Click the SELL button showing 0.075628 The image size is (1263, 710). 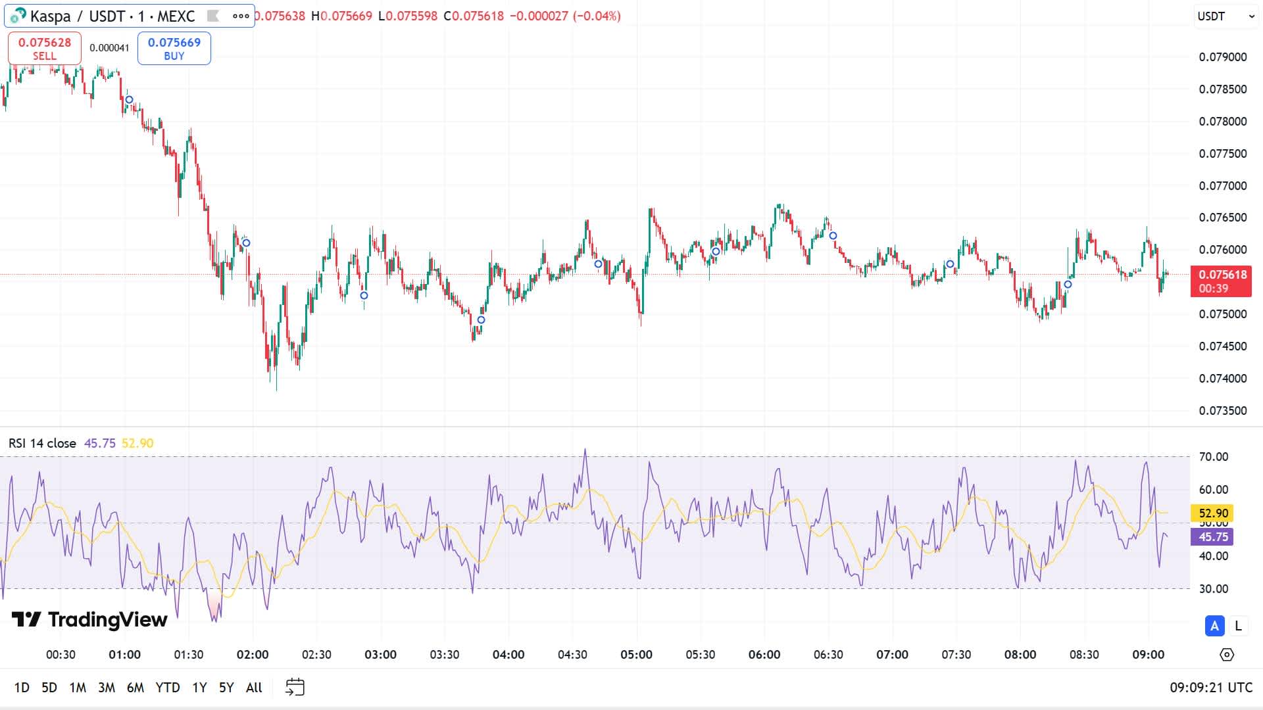coord(44,47)
